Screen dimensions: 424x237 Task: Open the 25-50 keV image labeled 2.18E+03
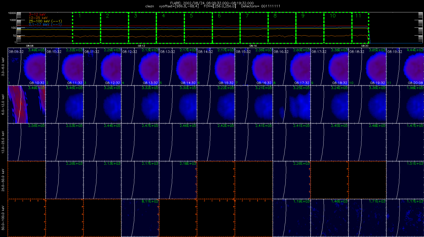pyautogui.click(x=178, y=180)
